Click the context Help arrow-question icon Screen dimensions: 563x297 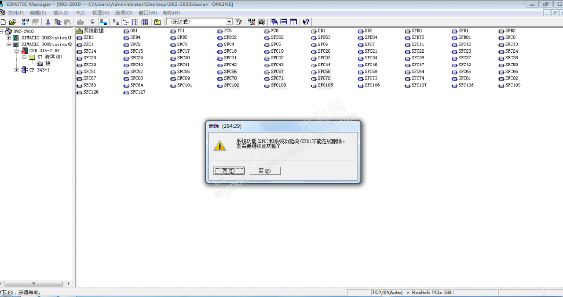tap(306, 22)
